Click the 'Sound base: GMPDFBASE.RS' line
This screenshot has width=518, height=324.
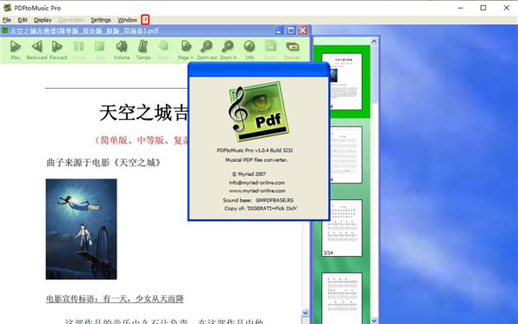[x=258, y=200]
